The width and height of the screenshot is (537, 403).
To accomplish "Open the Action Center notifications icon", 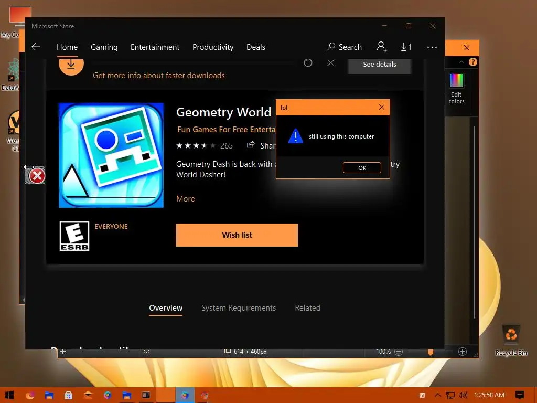I will 520,395.
